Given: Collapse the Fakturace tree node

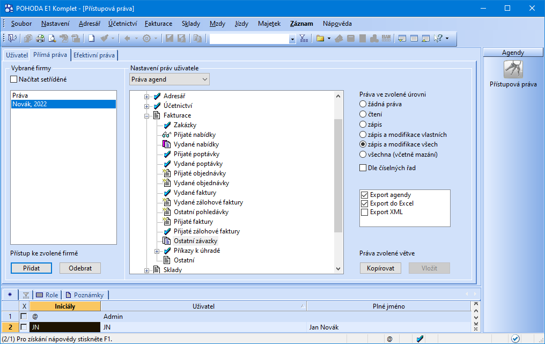Looking at the screenshot, I should click(146, 116).
